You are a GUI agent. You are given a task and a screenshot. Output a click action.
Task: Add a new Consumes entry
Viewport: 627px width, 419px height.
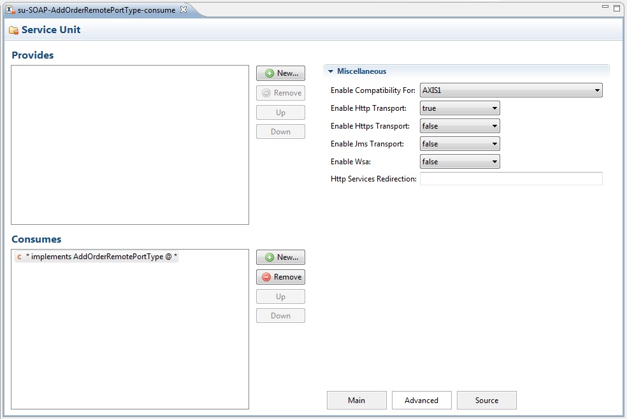280,257
